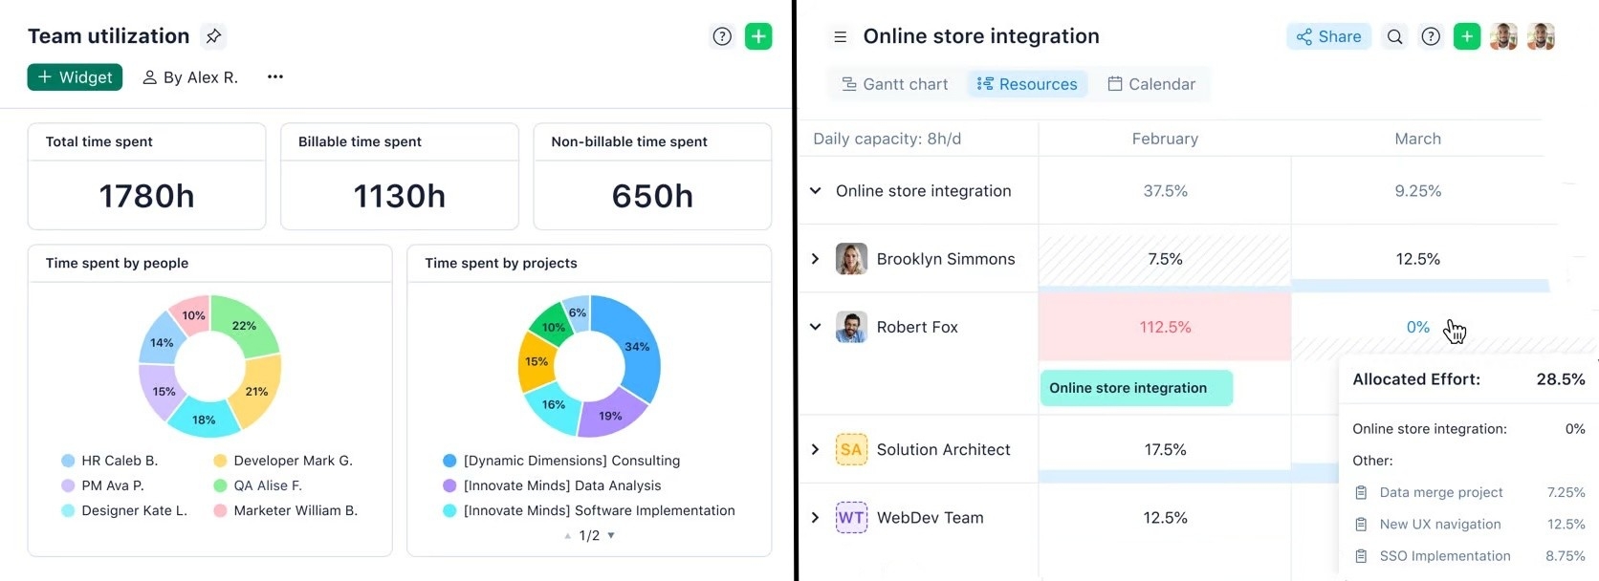Screen dimensions: 1599x581
Task: Click New UX navigation clipboard icon
Action: [x=1361, y=525]
